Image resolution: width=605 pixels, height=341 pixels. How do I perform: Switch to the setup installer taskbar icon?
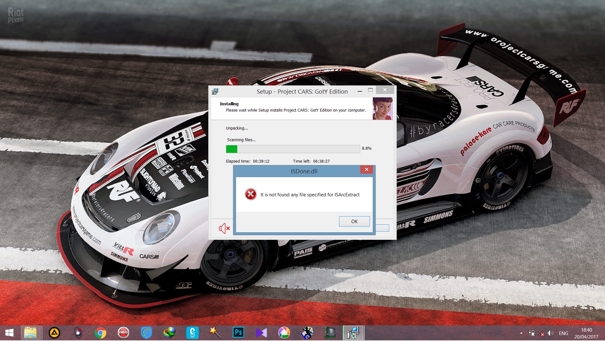(353, 333)
